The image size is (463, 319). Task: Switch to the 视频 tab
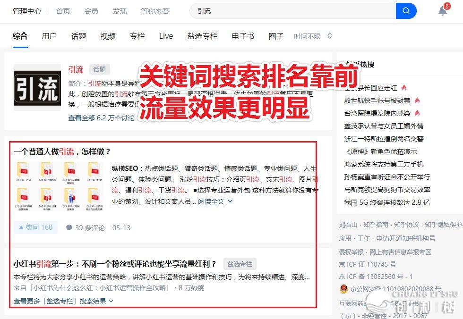click(108, 36)
